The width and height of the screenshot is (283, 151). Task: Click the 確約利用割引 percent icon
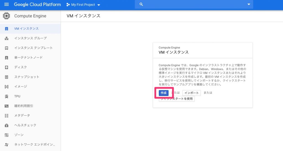(x=7, y=106)
